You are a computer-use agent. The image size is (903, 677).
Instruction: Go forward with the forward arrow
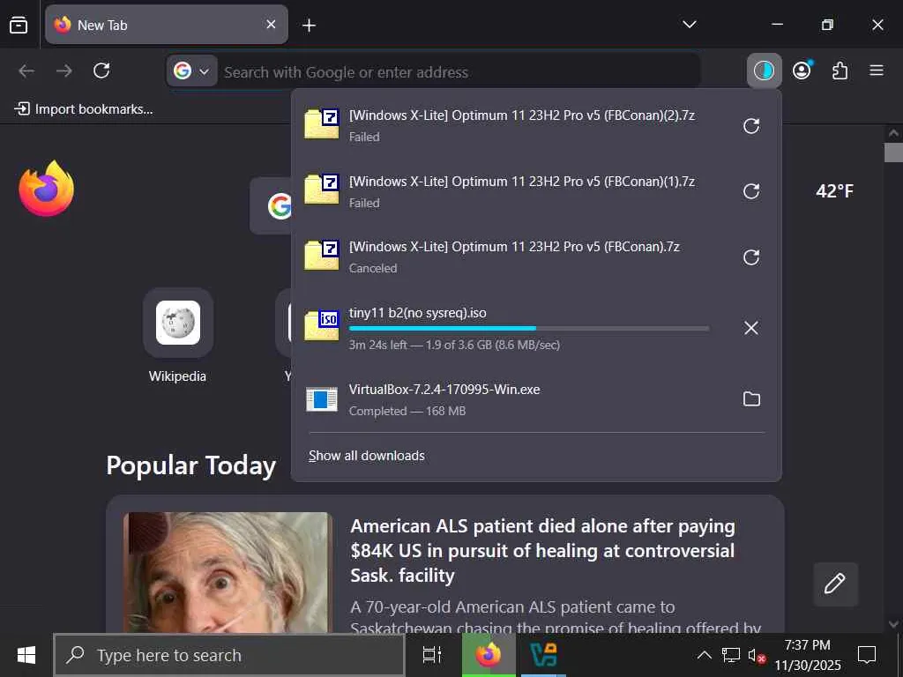63,71
